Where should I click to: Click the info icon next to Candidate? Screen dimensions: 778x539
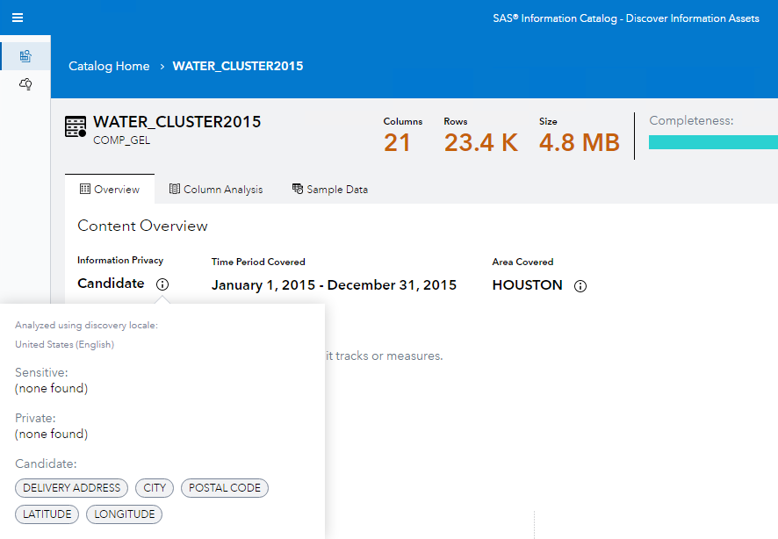(x=162, y=284)
